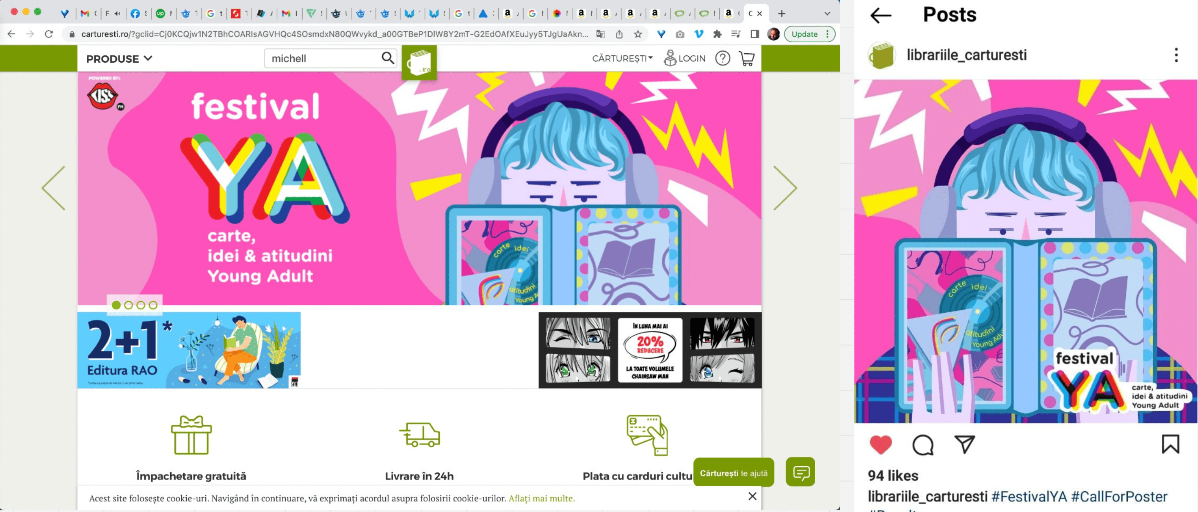Click the Aflați mai multe link
Image resolution: width=1198 pixels, height=512 pixels.
tap(541, 498)
